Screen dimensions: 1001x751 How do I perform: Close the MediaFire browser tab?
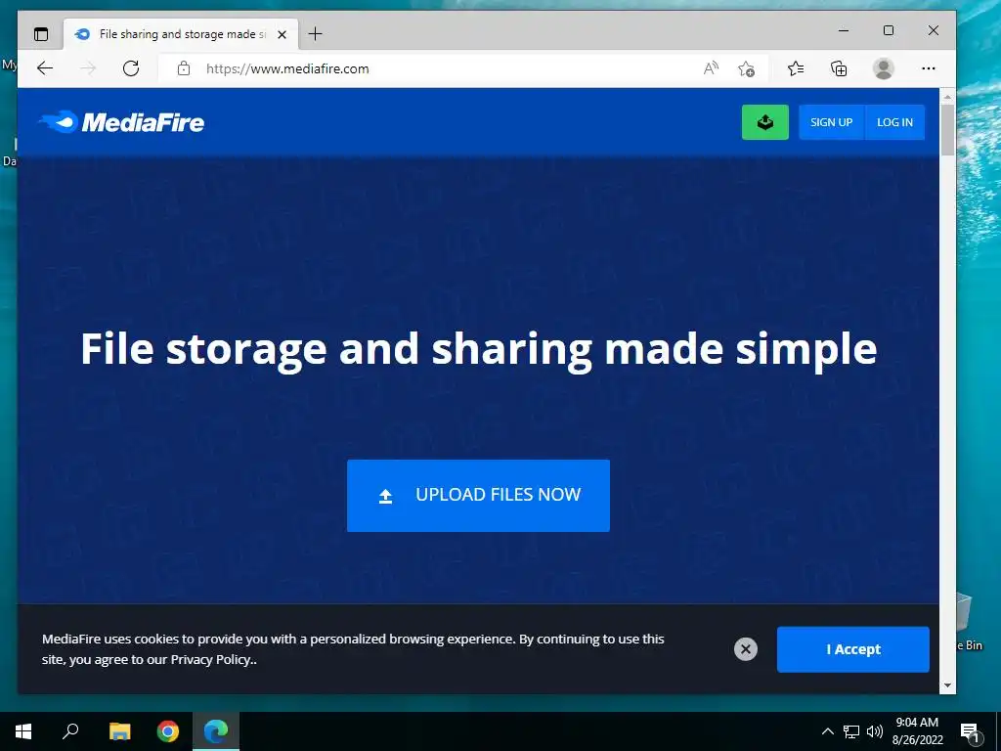(x=282, y=34)
